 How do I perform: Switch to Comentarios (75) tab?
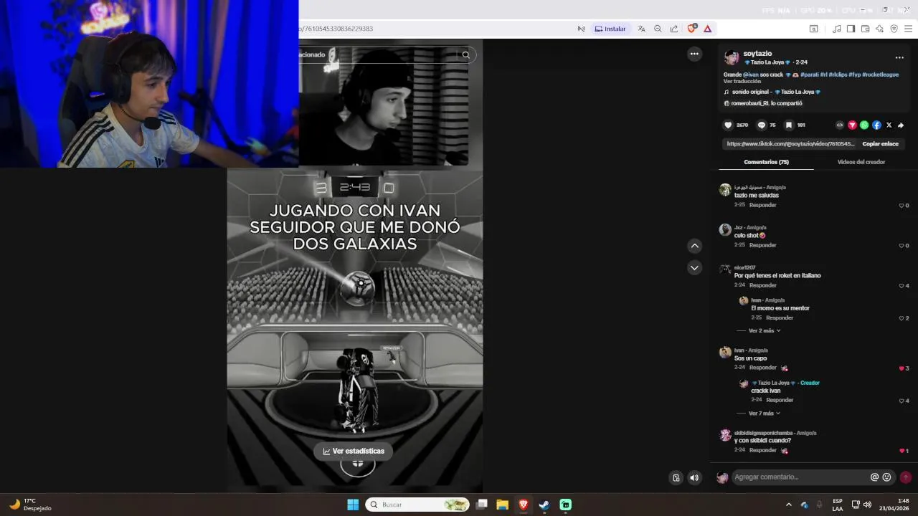766,162
